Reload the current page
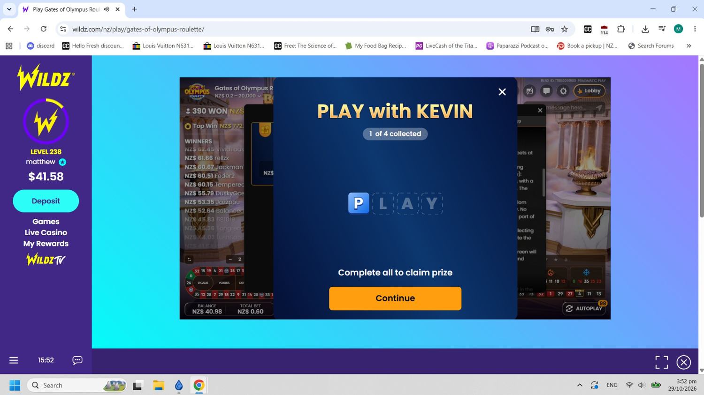 tap(44, 29)
